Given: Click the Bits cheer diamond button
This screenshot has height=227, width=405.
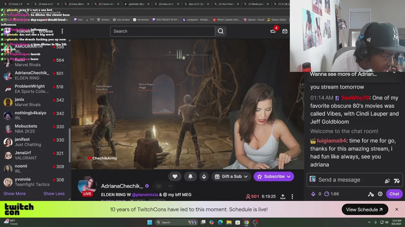Looking at the screenshot, I should (204, 177).
